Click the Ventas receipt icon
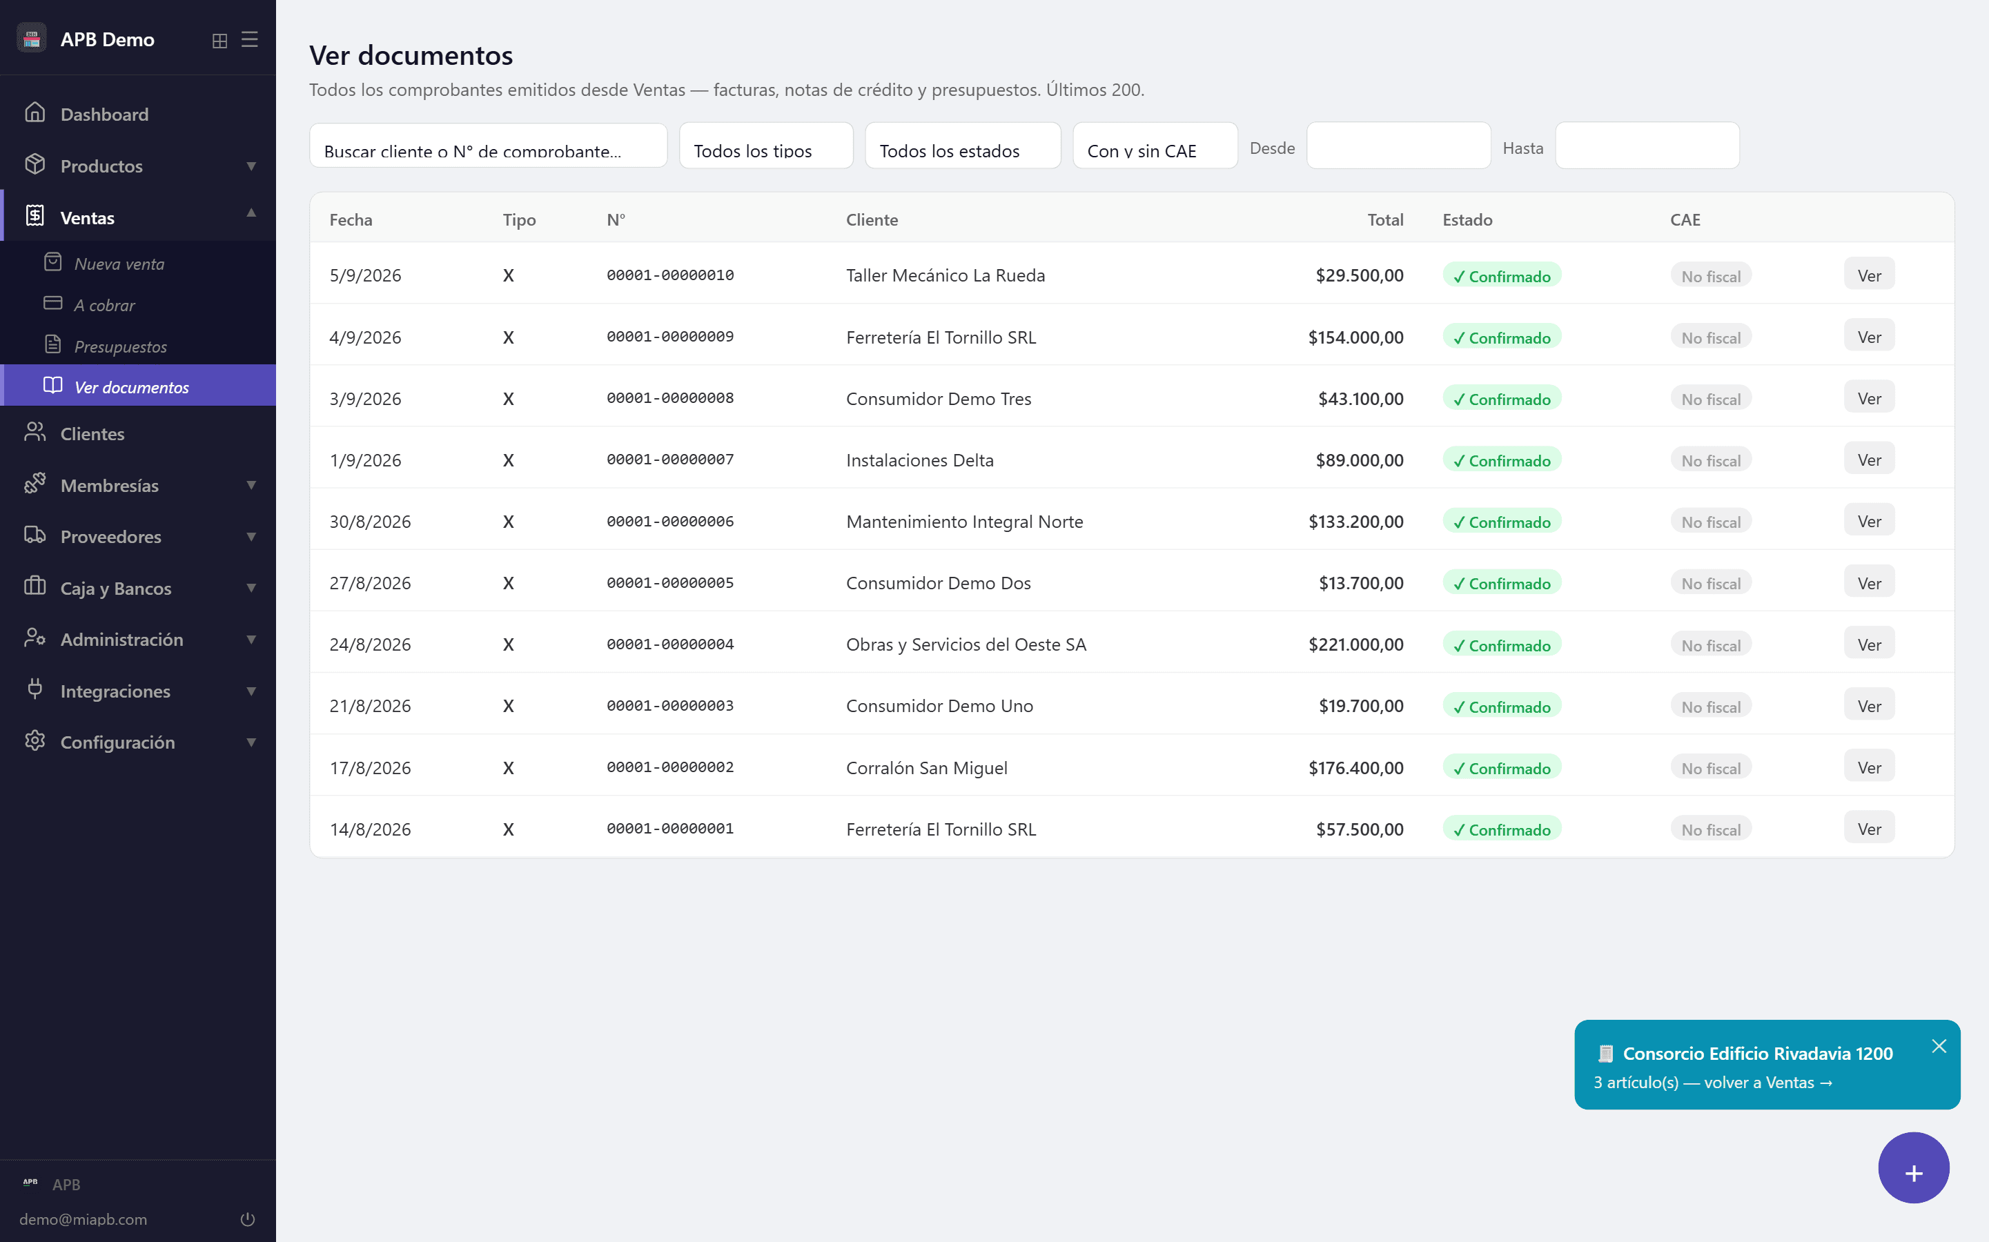1989x1242 pixels. tap(35, 216)
